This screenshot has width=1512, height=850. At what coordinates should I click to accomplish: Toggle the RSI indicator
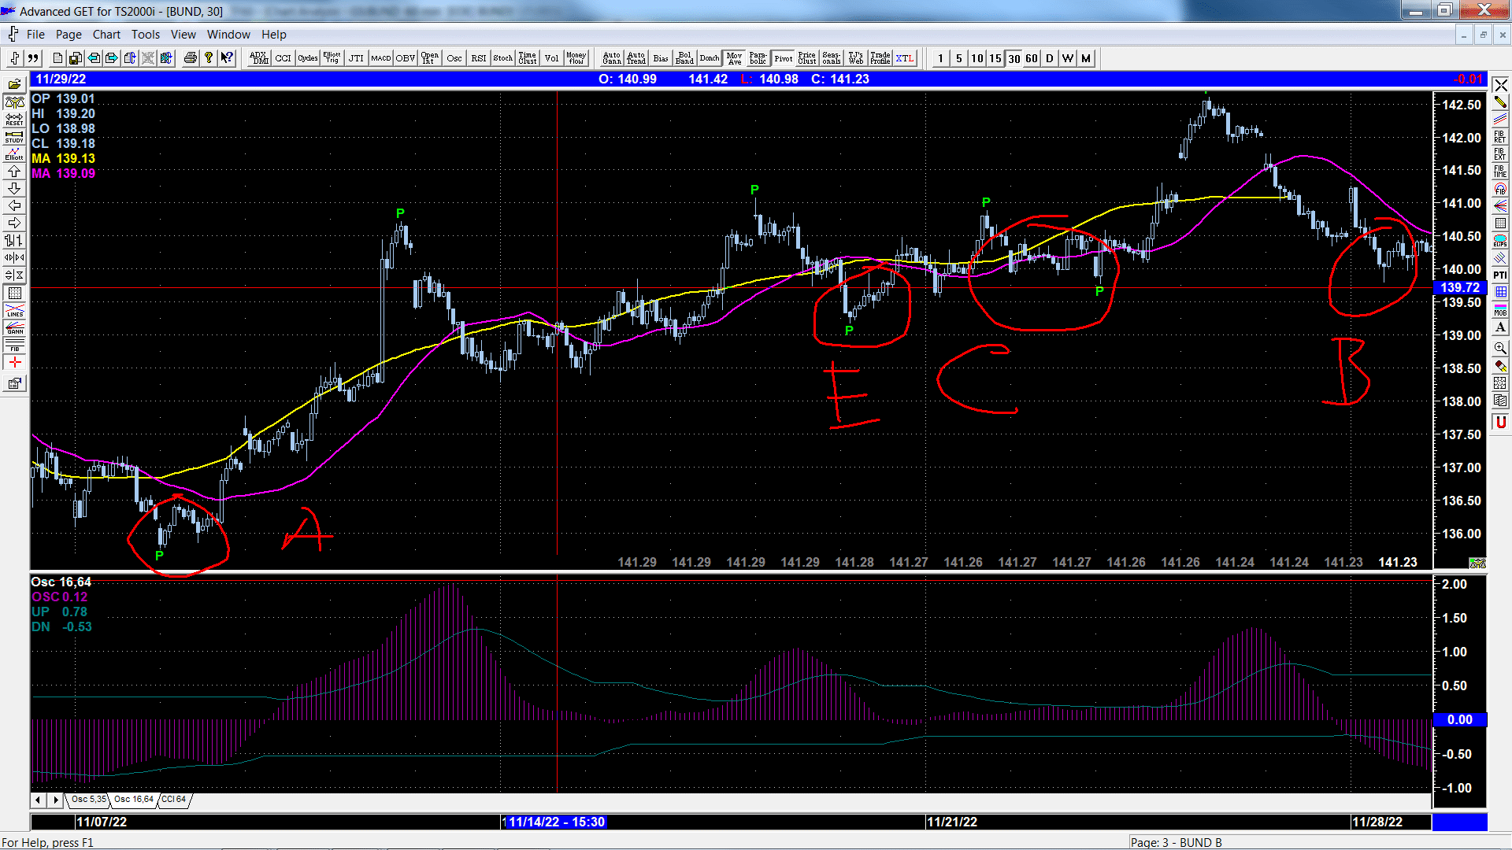click(479, 58)
